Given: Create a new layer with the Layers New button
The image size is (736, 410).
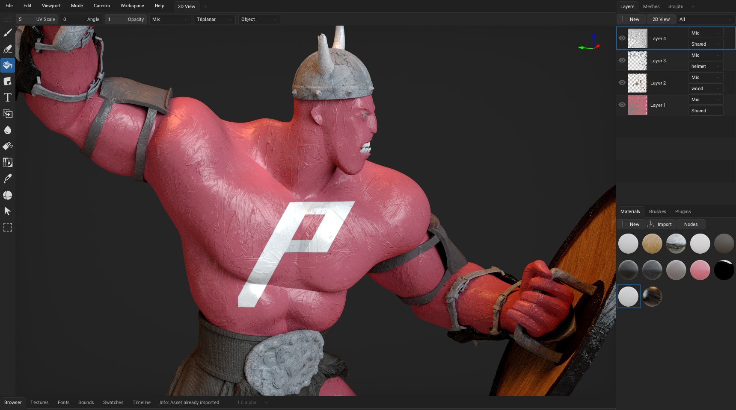Looking at the screenshot, I should pyautogui.click(x=630, y=19).
